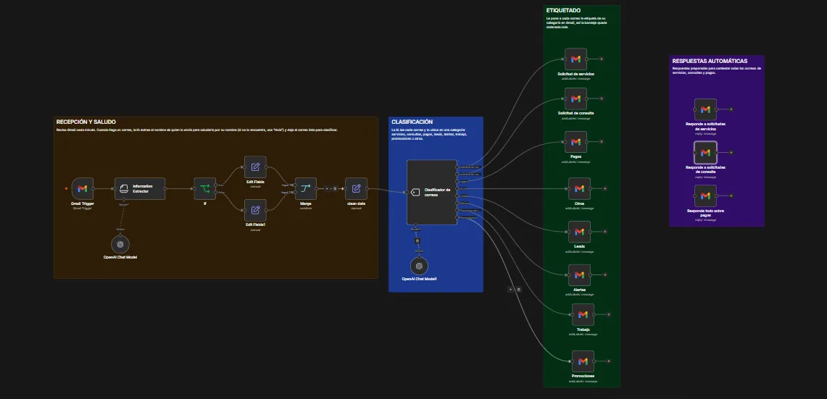The image size is (827, 399).
Task: Select the Pagos Gmail node
Action: [x=575, y=142]
